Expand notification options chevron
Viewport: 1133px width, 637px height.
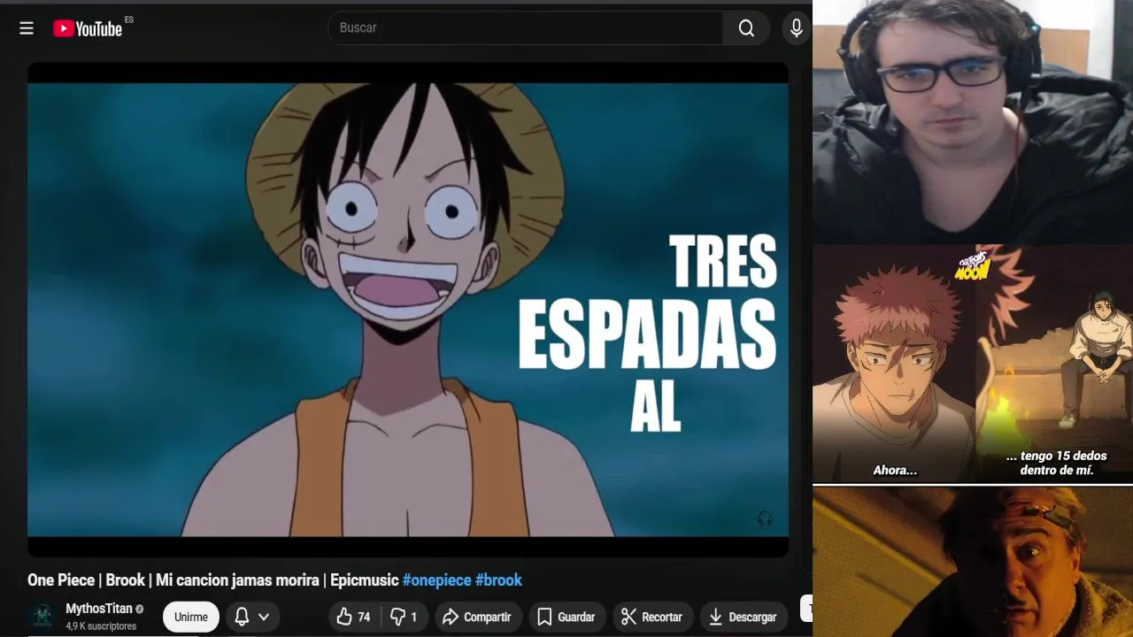[264, 617]
